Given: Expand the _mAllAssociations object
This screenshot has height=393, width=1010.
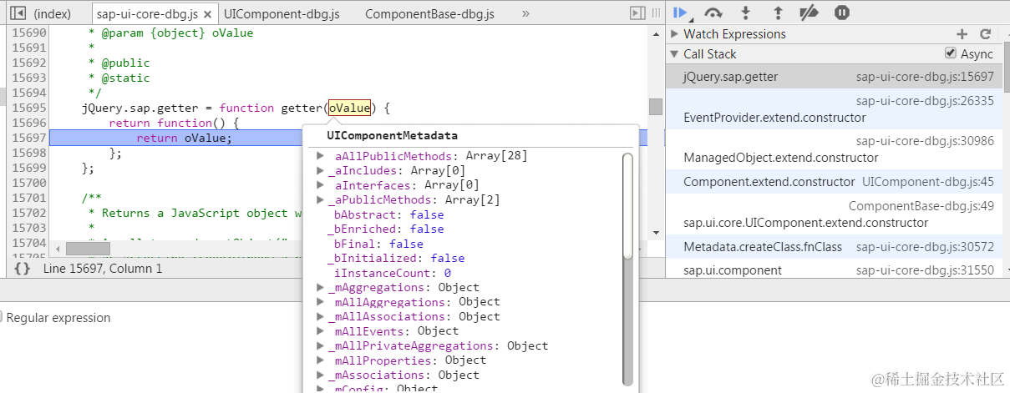Looking at the screenshot, I should (x=321, y=316).
